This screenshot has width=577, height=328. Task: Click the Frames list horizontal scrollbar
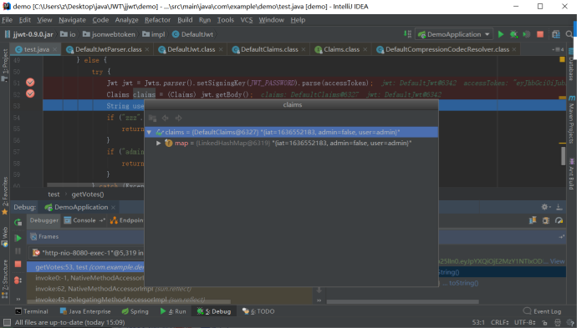click(129, 302)
